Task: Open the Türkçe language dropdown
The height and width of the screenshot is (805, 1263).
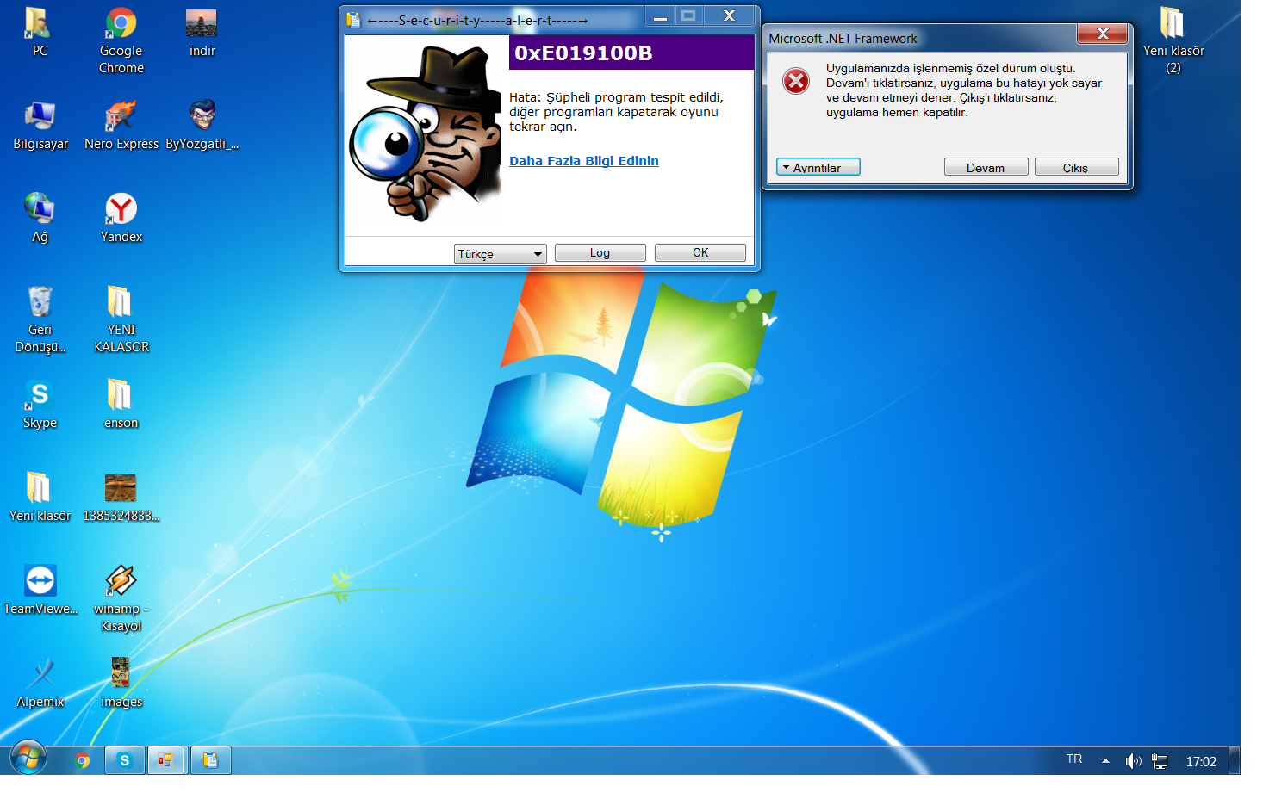Action: pos(501,254)
